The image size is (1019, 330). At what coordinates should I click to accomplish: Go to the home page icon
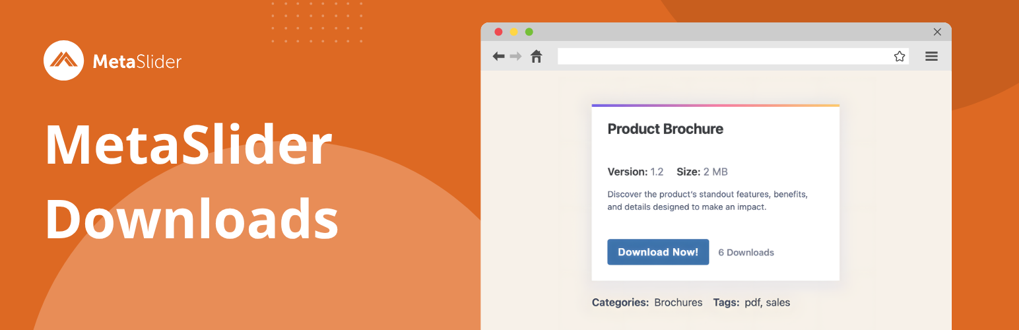click(x=537, y=57)
